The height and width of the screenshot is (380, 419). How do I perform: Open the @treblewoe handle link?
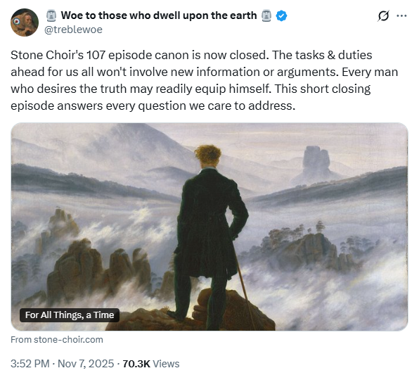tap(73, 30)
